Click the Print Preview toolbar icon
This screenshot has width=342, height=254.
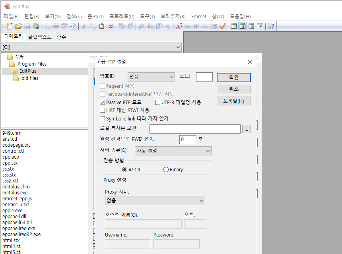tap(47, 26)
